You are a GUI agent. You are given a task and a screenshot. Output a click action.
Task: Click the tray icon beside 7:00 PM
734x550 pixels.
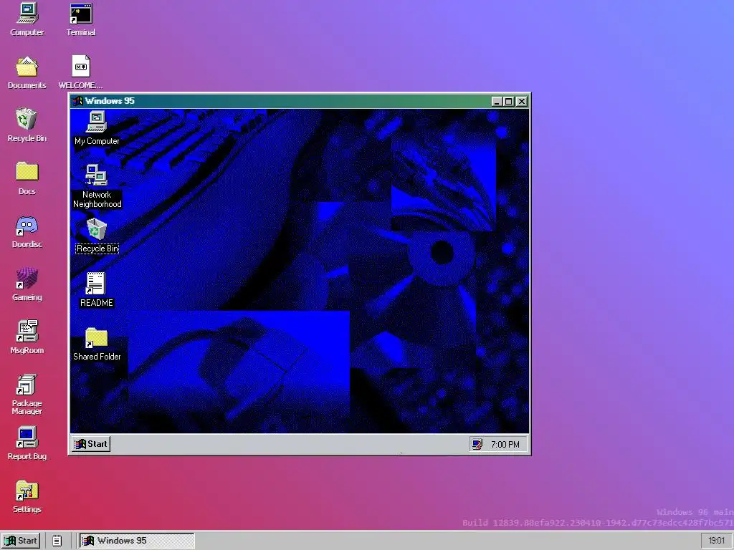point(477,444)
